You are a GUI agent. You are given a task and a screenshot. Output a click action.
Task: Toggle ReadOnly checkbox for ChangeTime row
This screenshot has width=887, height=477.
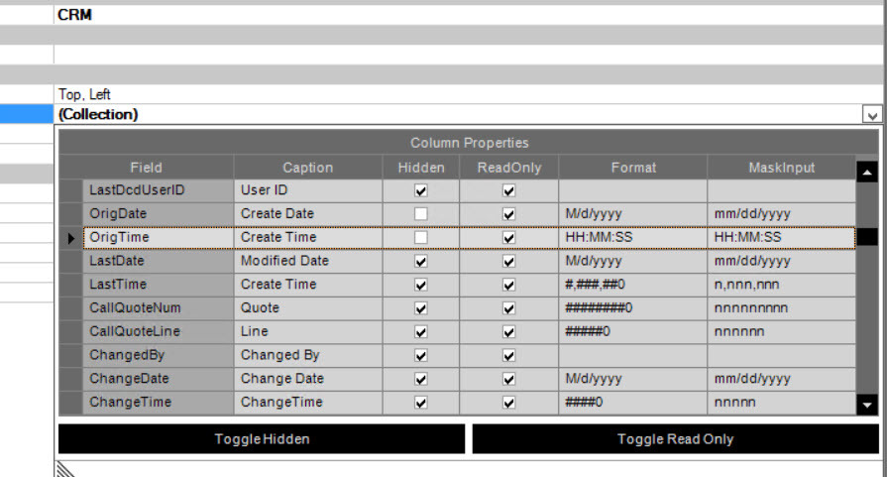coord(508,403)
